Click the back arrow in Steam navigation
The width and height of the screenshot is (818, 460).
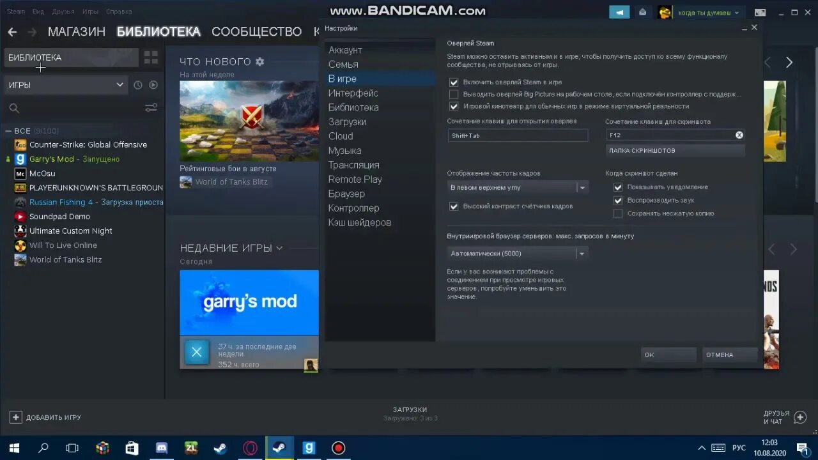[12, 32]
